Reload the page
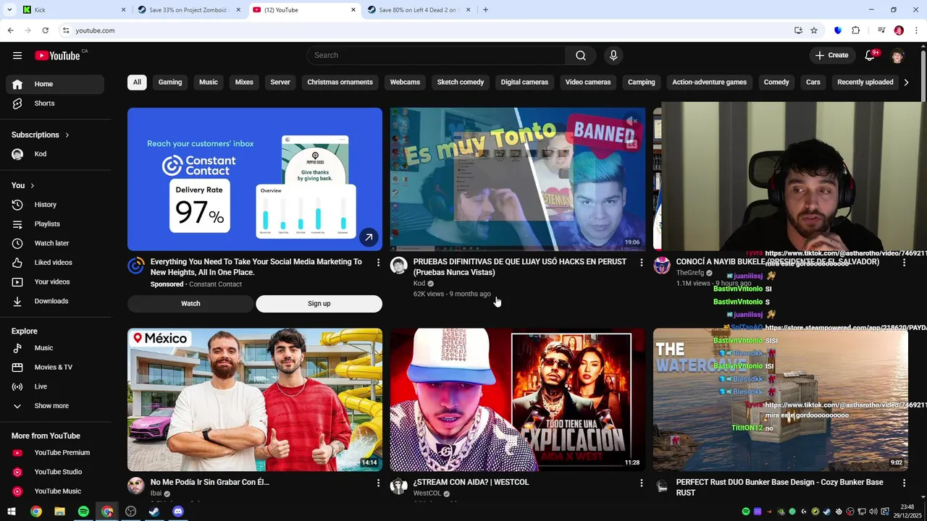 coord(45,30)
